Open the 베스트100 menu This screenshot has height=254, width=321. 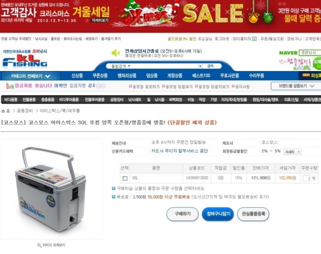[201, 76]
